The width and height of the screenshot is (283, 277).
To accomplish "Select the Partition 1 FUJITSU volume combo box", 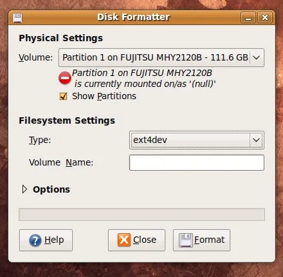I will click(x=161, y=57).
